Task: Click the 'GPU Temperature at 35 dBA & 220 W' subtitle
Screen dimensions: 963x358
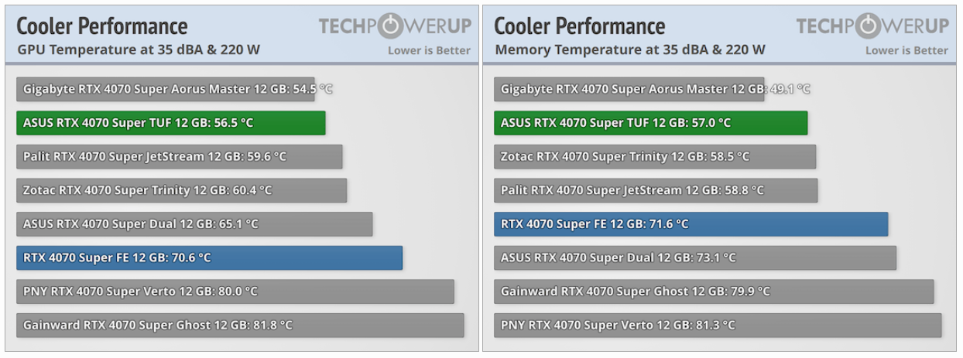Action: point(139,50)
